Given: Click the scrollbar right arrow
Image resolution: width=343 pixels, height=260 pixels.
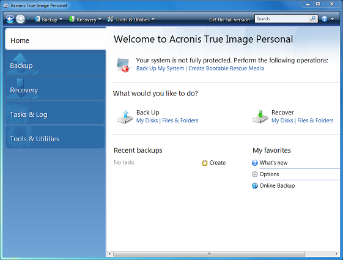Looking at the screenshot, I should pos(336,254).
